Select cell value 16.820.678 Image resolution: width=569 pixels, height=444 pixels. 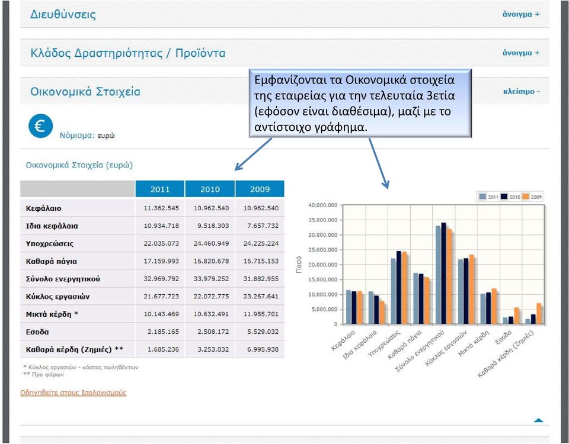pyautogui.click(x=211, y=261)
